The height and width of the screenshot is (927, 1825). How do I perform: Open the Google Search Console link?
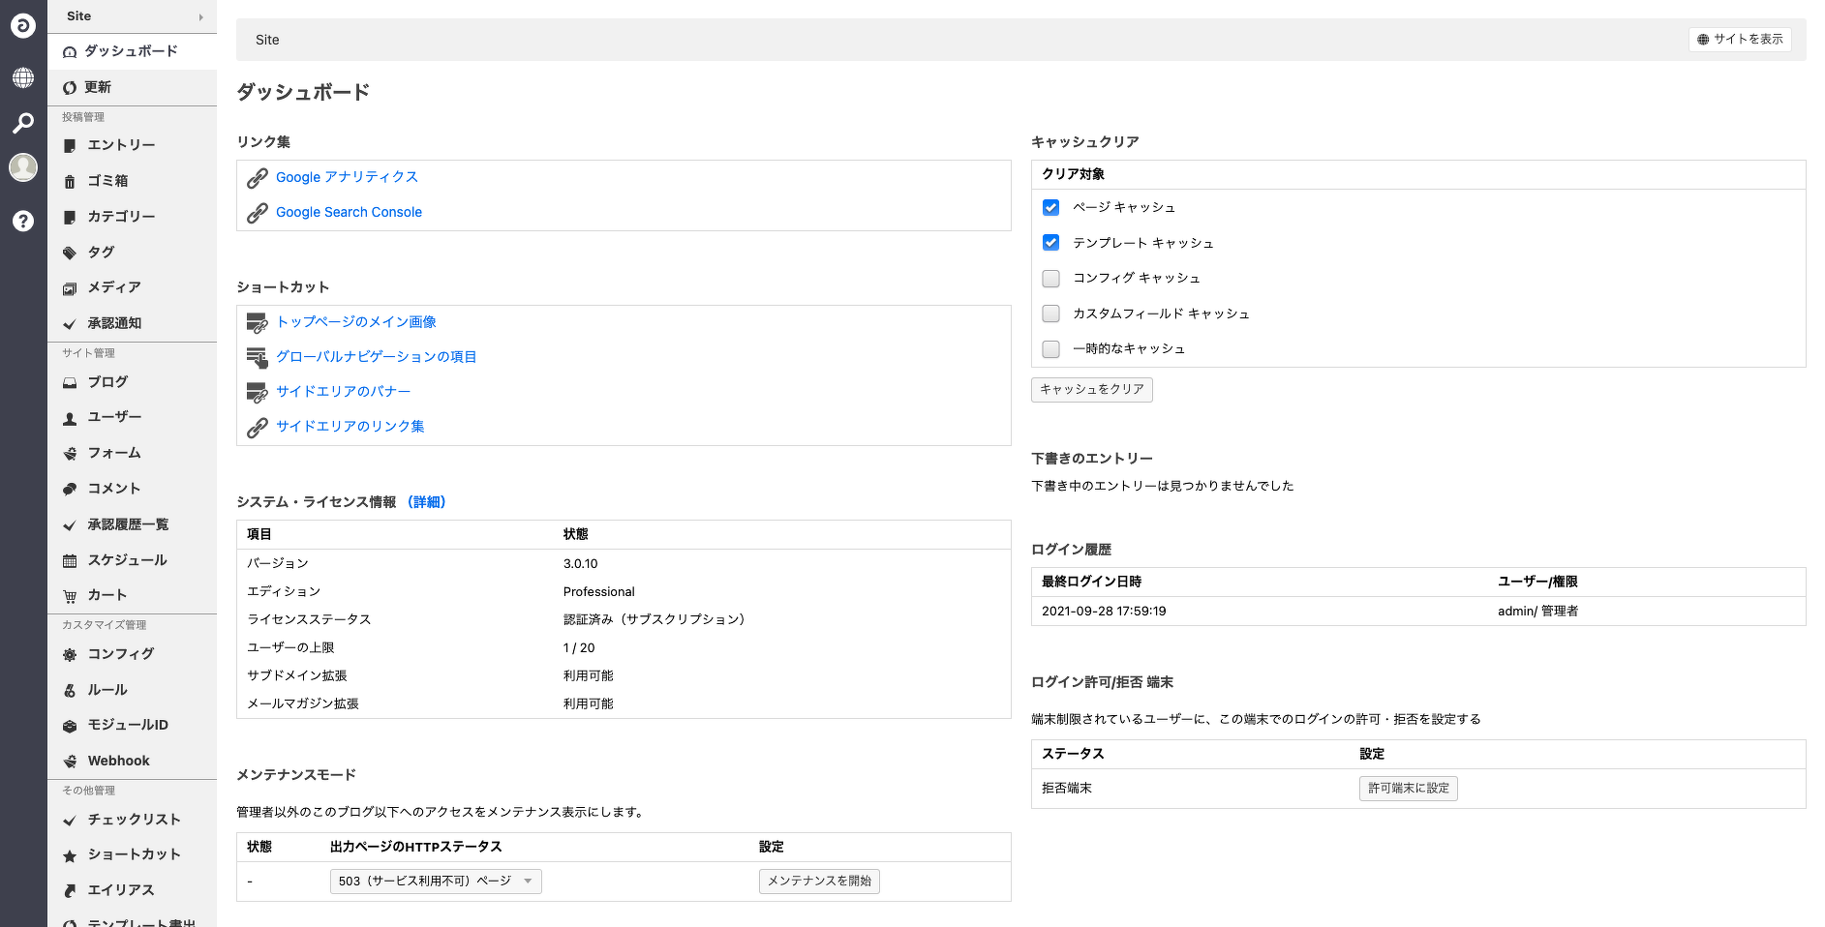click(349, 213)
